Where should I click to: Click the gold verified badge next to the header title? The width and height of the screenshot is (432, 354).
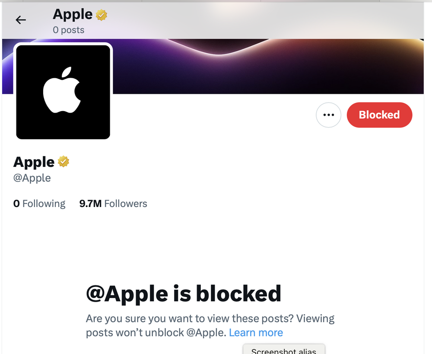coord(101,14)
